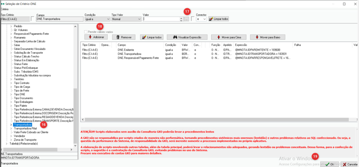Viewport: 359px width, 167px height.
Task: Select Status Pré-Embarque tree item
Action: click(x=26, y=68)
